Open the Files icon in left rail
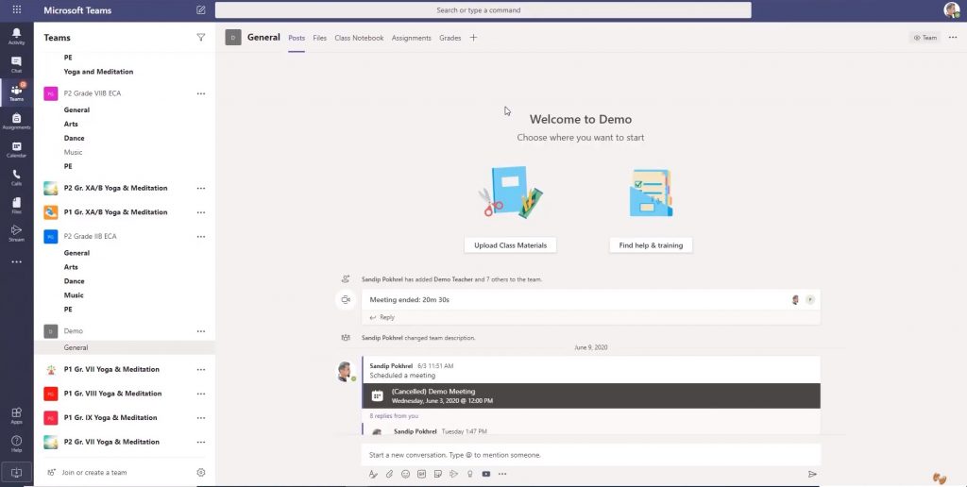 (17, 206)
